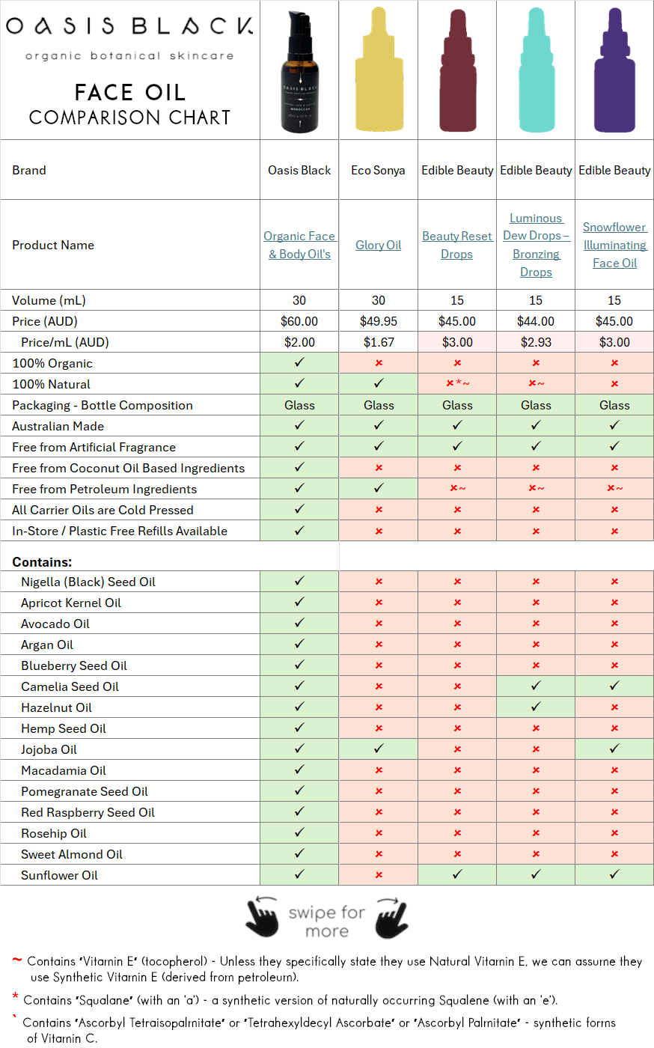Open Luminous Dew Drops – Bronzing Drops link
This screenshot has height=1048, width=654.
pyautogui.click(x=536, y=245)
